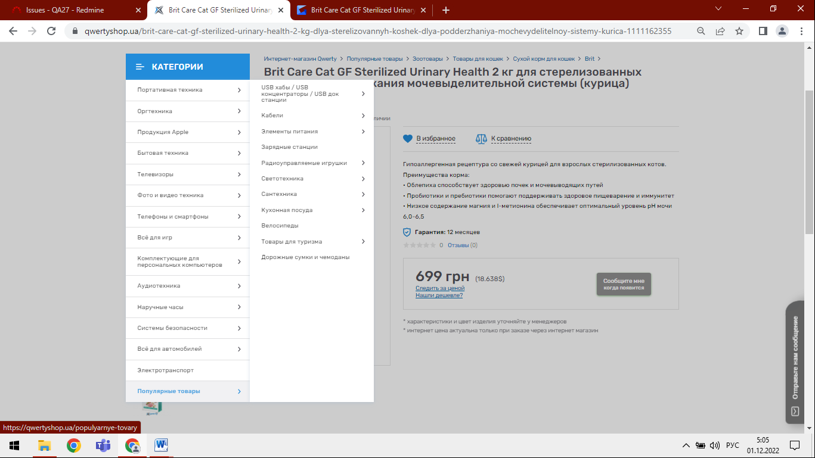Viewport: 815px width, 458px height.
Task: Expand the Кабели submenu arrow
Action: click(x=363, y=116)
